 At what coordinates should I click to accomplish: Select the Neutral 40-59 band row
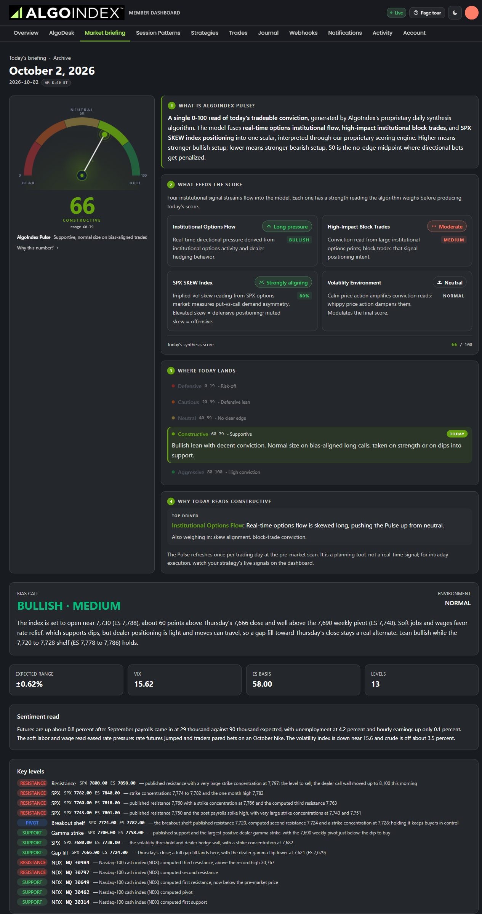click(319, 418)
